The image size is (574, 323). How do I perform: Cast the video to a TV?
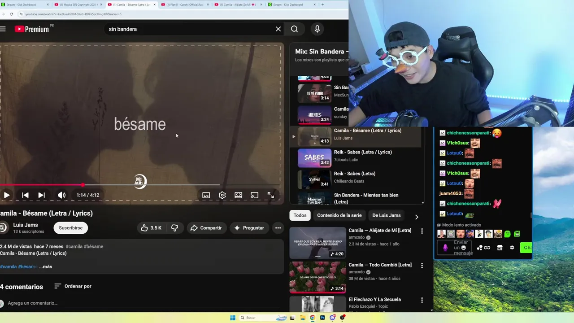[x=254, y=195]
